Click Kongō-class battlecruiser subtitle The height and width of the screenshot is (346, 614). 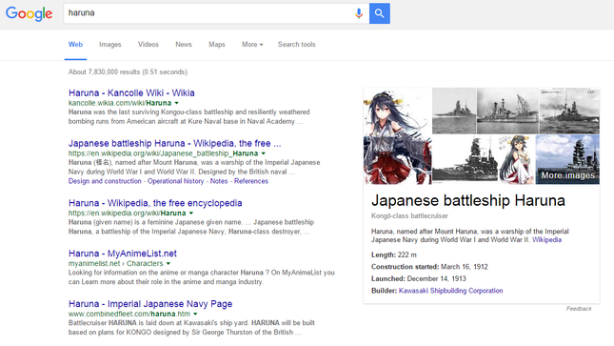pos(409,215)
